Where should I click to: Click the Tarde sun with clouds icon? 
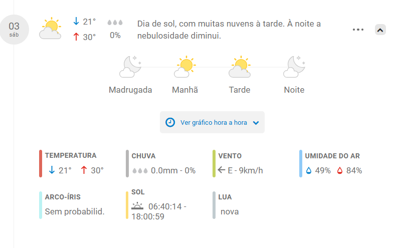240,67
